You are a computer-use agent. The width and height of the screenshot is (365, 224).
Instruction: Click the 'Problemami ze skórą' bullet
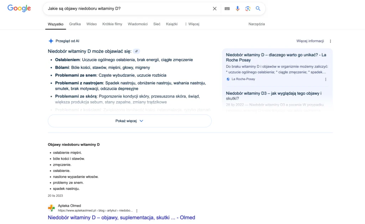(128, 99)
